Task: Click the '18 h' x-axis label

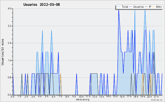Action: (136, 97)
